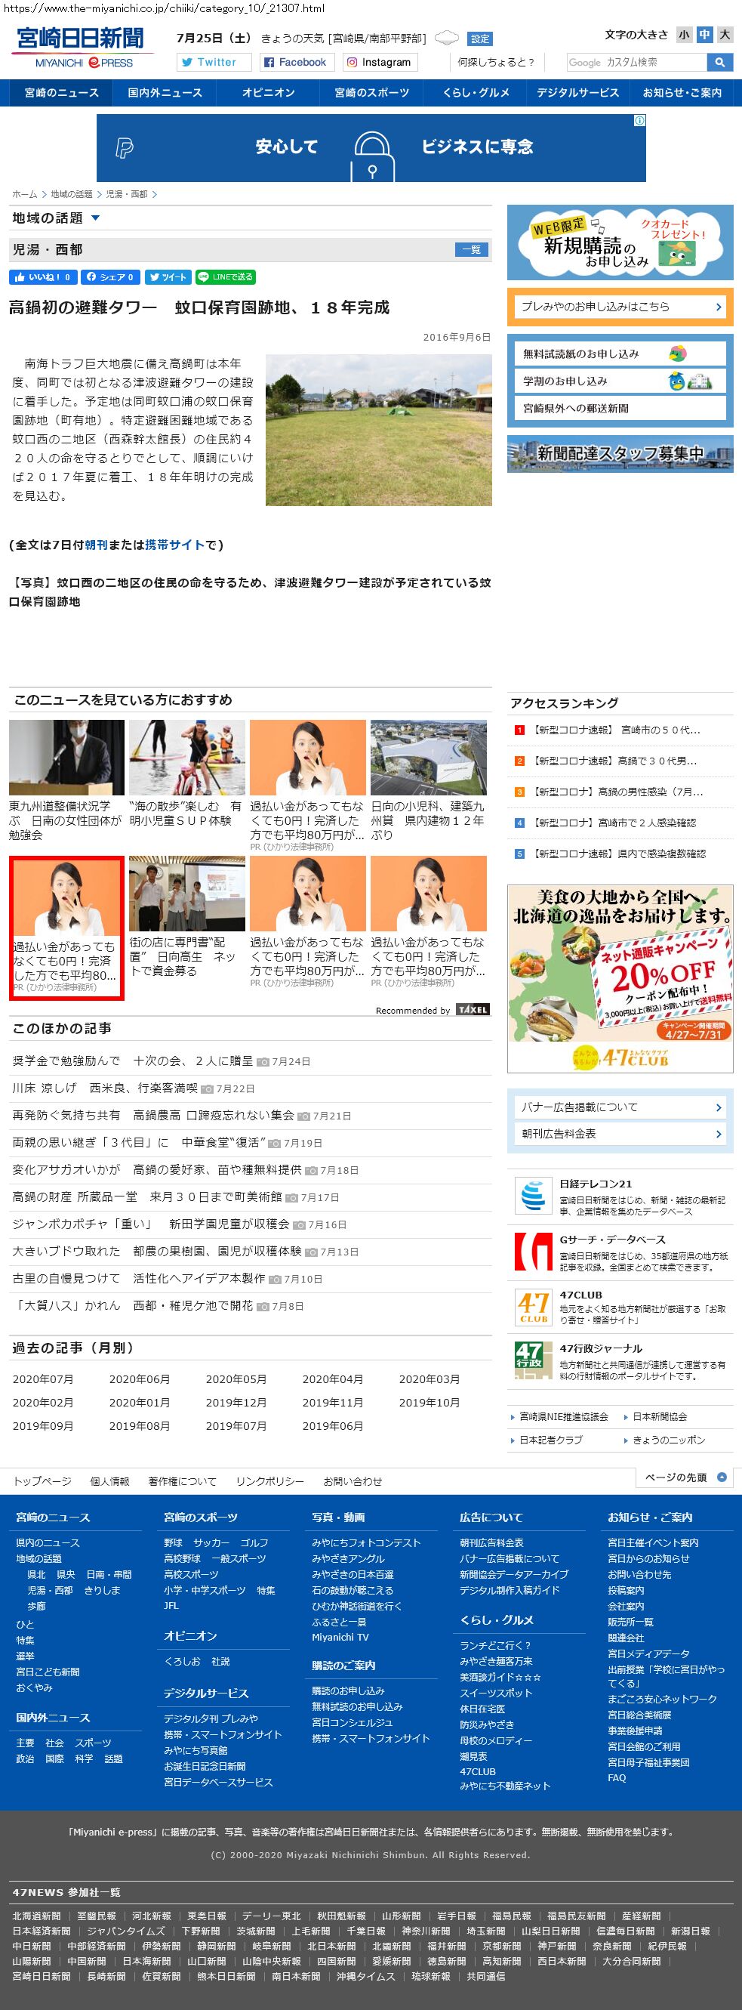Click the LINEで送る share button

[x=225, y=277]
